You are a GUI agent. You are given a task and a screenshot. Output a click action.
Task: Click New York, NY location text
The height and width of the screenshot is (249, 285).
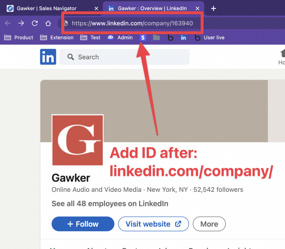(x=167, y=190)
